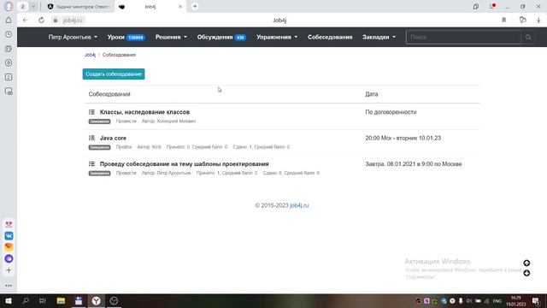Image resolution: width=547 pixels, height=308 pixels.
Task: Click scroll-up arrow circle button
Action: [x=526, y=263]
